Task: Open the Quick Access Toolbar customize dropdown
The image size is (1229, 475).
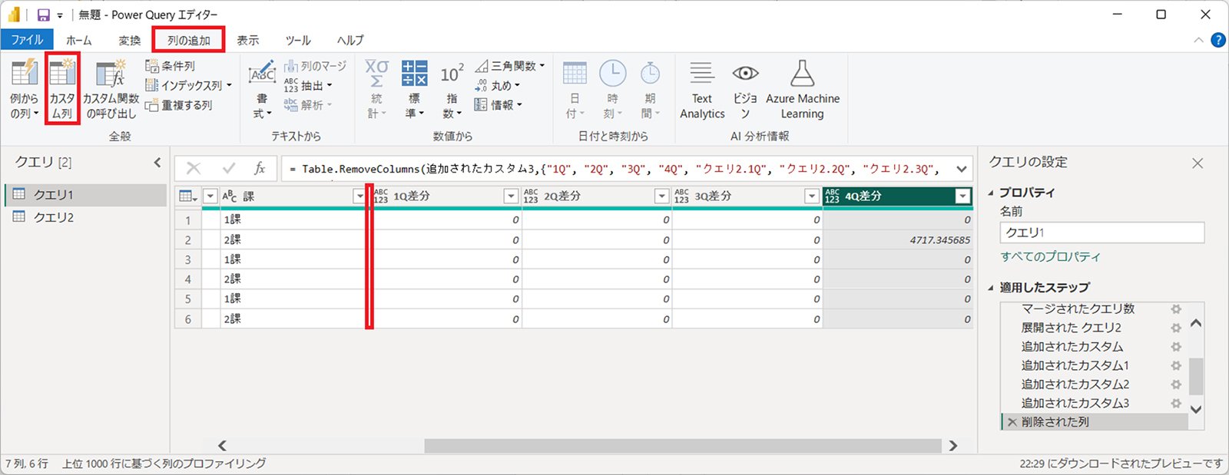Action: (x=59, y=15)
